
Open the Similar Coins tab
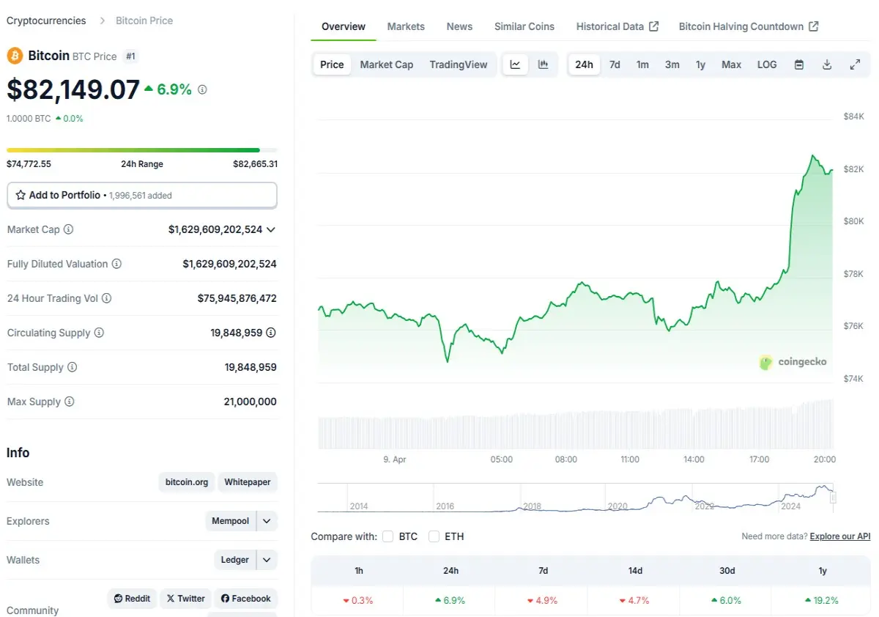(x=524, y=26)
